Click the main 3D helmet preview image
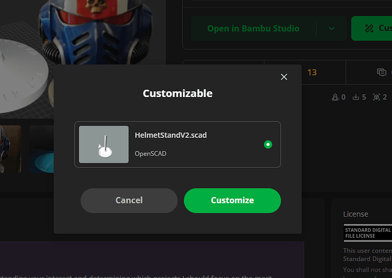 click(82, 32)
